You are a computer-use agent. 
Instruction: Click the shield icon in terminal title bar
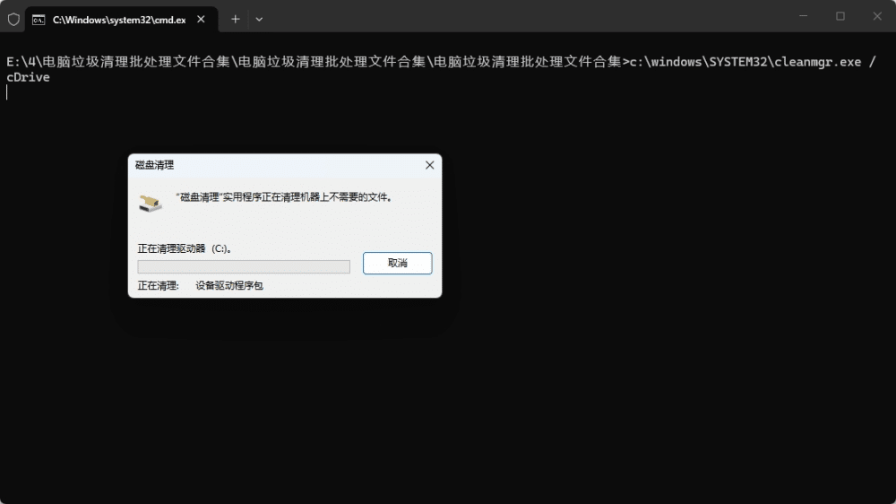13,20
